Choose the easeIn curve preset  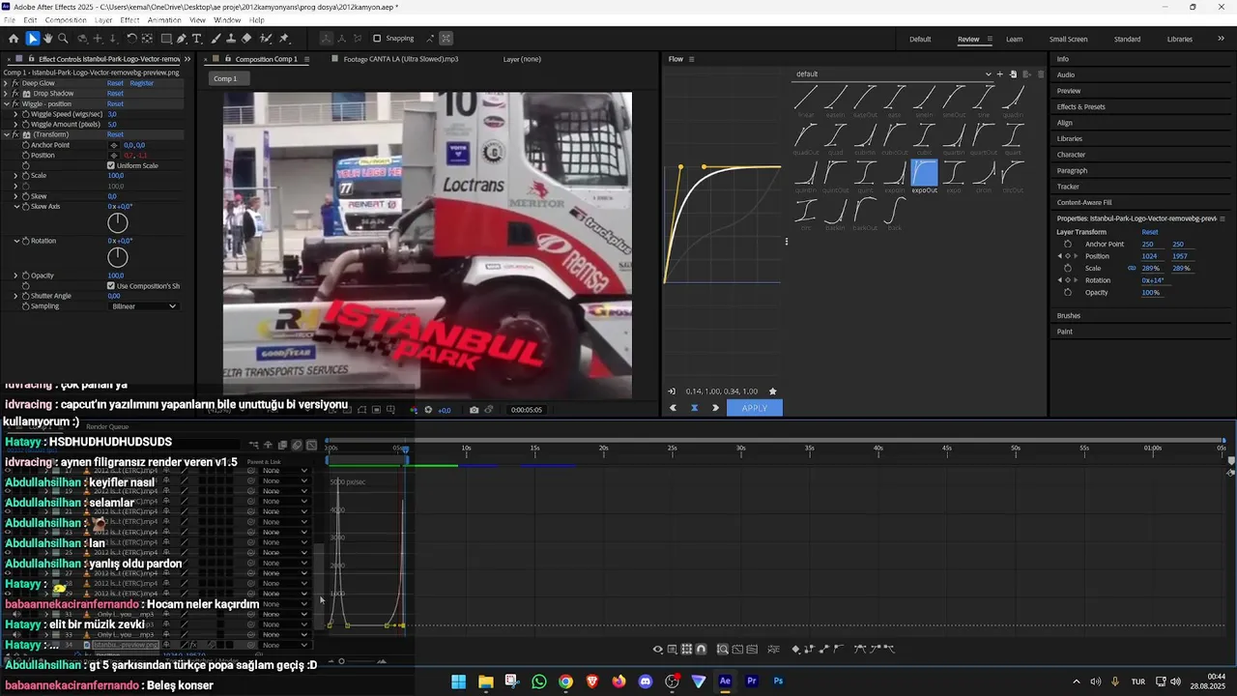coord(836,101)
